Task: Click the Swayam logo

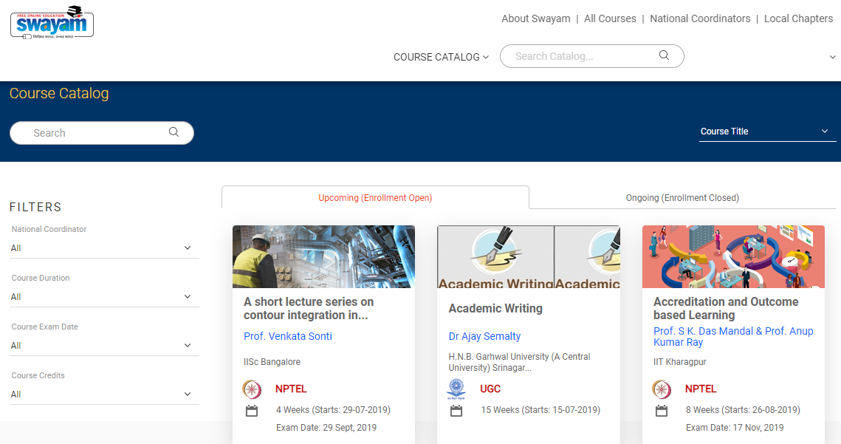Action: point(52,21)
